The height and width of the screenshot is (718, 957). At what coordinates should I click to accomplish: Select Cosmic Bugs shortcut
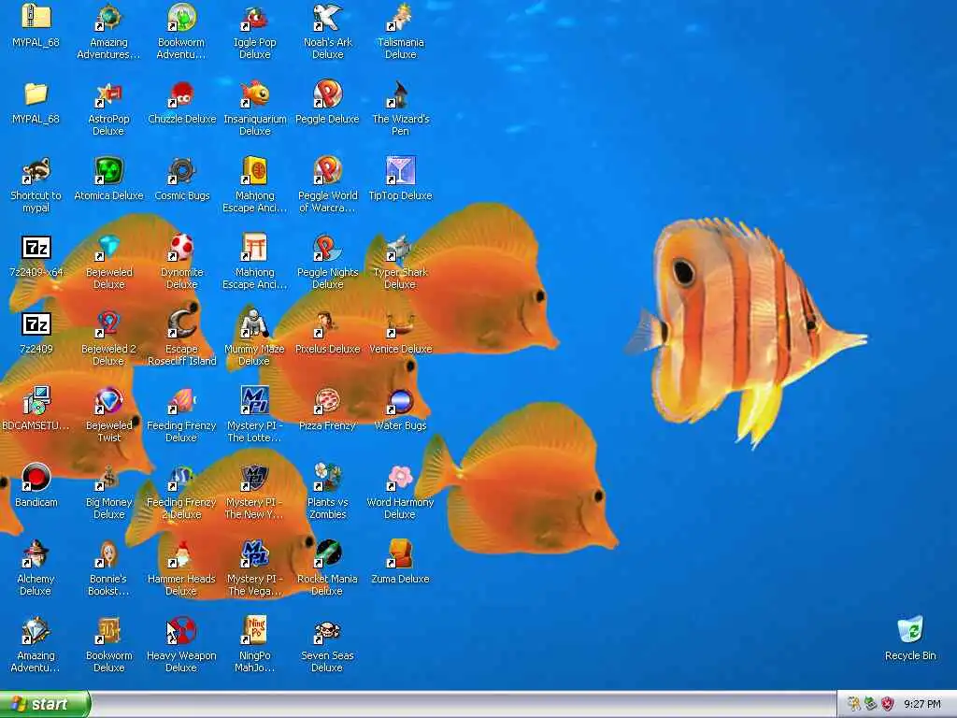pyautogui.click(x=181, y=171)
